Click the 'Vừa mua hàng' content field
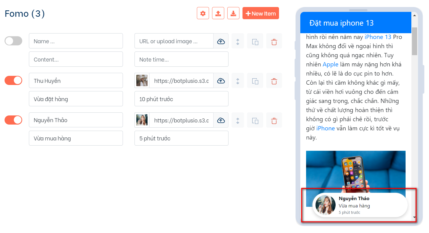The width and height of the screenshot is (429, 233). tap(76, 138)
